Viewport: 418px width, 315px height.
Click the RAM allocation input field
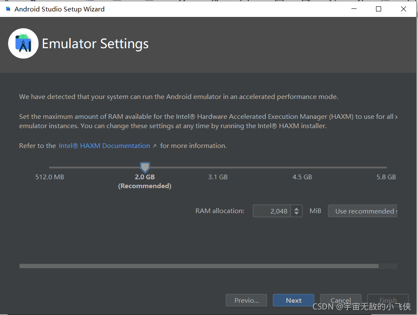[272, 211]
